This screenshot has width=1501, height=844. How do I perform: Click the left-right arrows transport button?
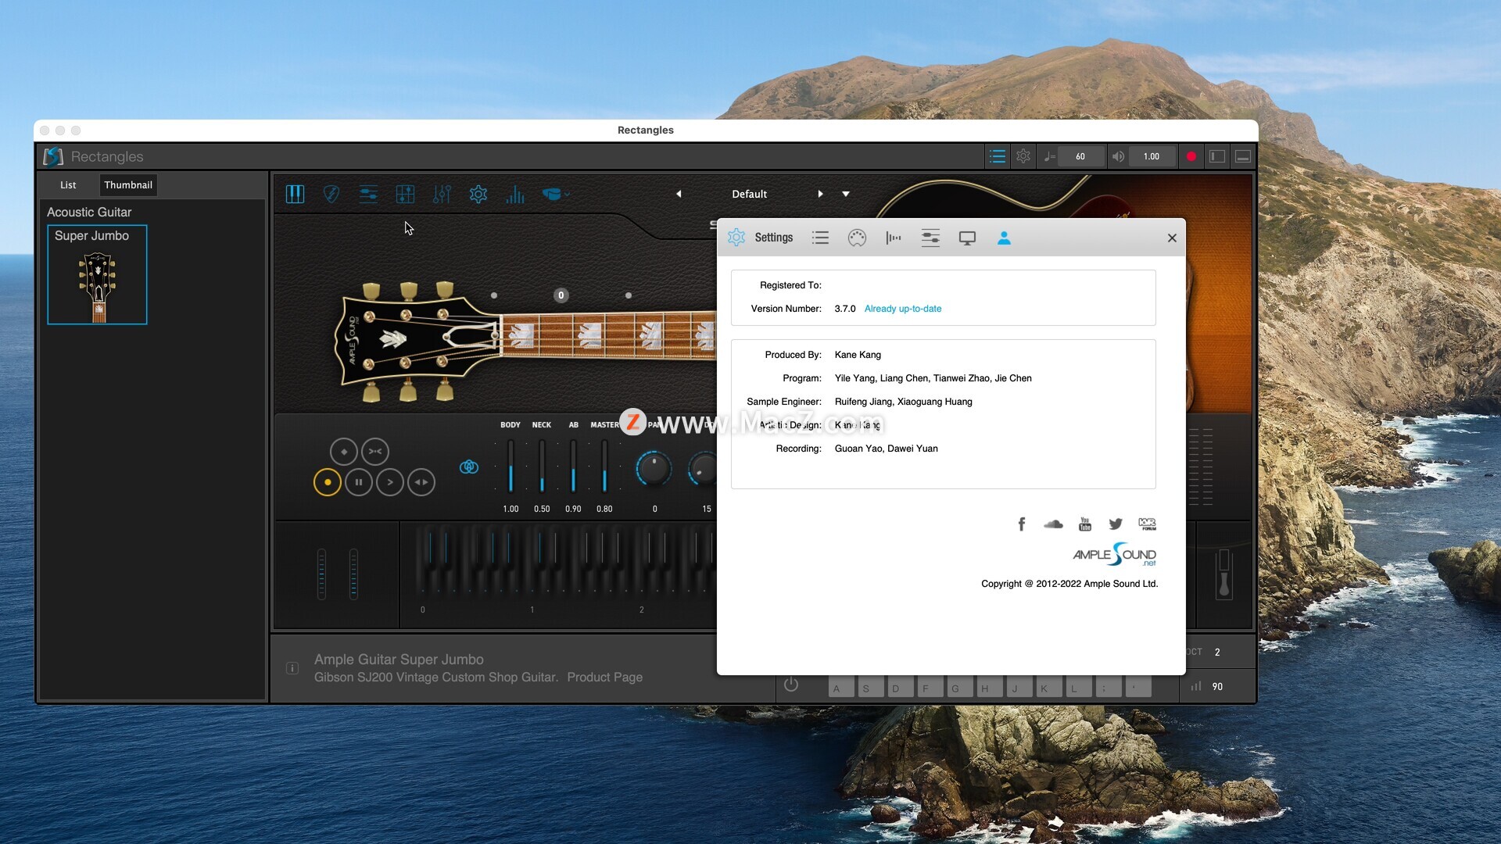tap(421, 482)
